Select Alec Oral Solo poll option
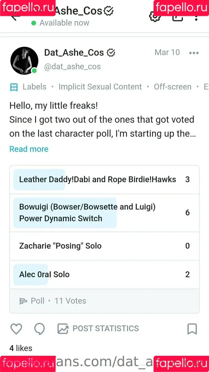This screenshot has width=209, height=372. (104, 275)
